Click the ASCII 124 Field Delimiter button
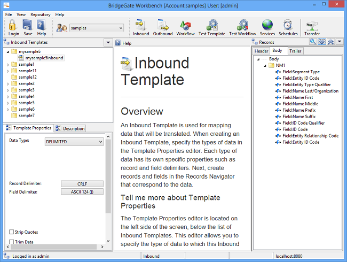The width and height of the screenshot is (347, 262). [x=82, y=192]
